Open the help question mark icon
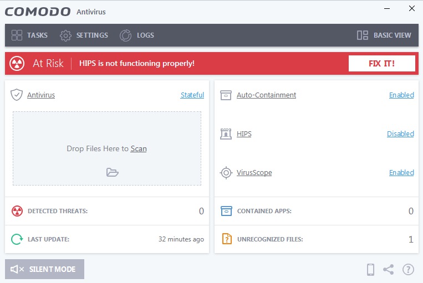This screenshot has height=283, width=423. point(408,270)
